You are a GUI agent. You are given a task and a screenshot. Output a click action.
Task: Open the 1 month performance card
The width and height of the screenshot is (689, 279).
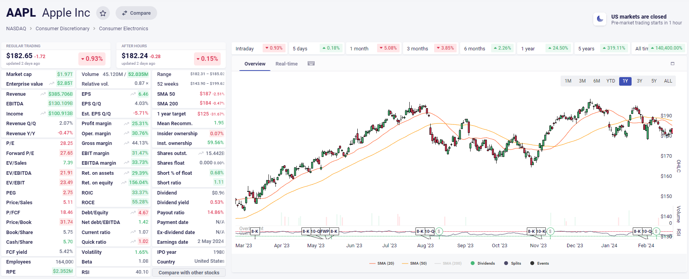(373, 48)
